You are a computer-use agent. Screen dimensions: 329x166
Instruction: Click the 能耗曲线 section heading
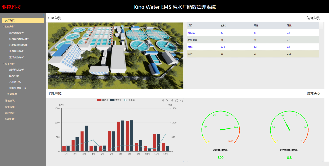[55, 93]
